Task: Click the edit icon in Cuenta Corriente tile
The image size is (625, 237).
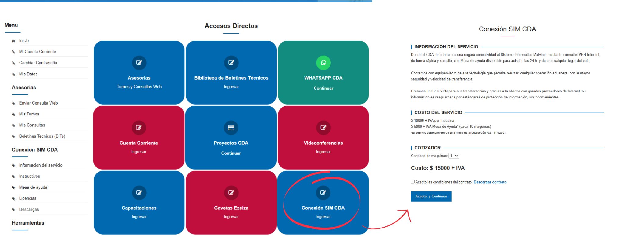Action: click(139, 128)
